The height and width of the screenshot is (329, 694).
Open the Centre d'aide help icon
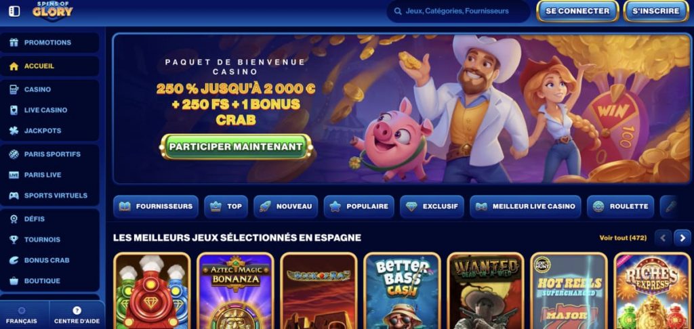tap(77, 311)
